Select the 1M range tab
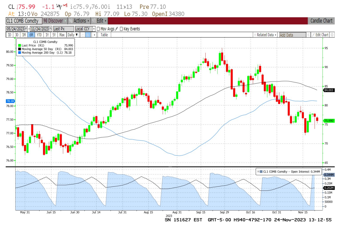 pyautogui.click(x=24, y=35)
